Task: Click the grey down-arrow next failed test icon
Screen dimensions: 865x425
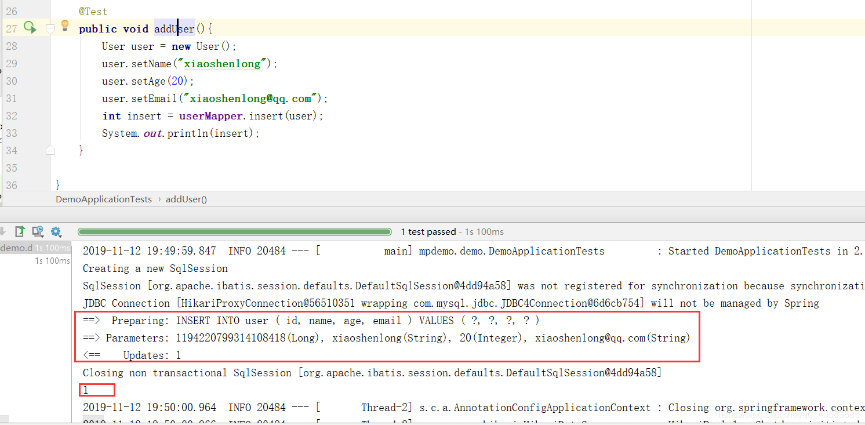Action: (2, 231)
